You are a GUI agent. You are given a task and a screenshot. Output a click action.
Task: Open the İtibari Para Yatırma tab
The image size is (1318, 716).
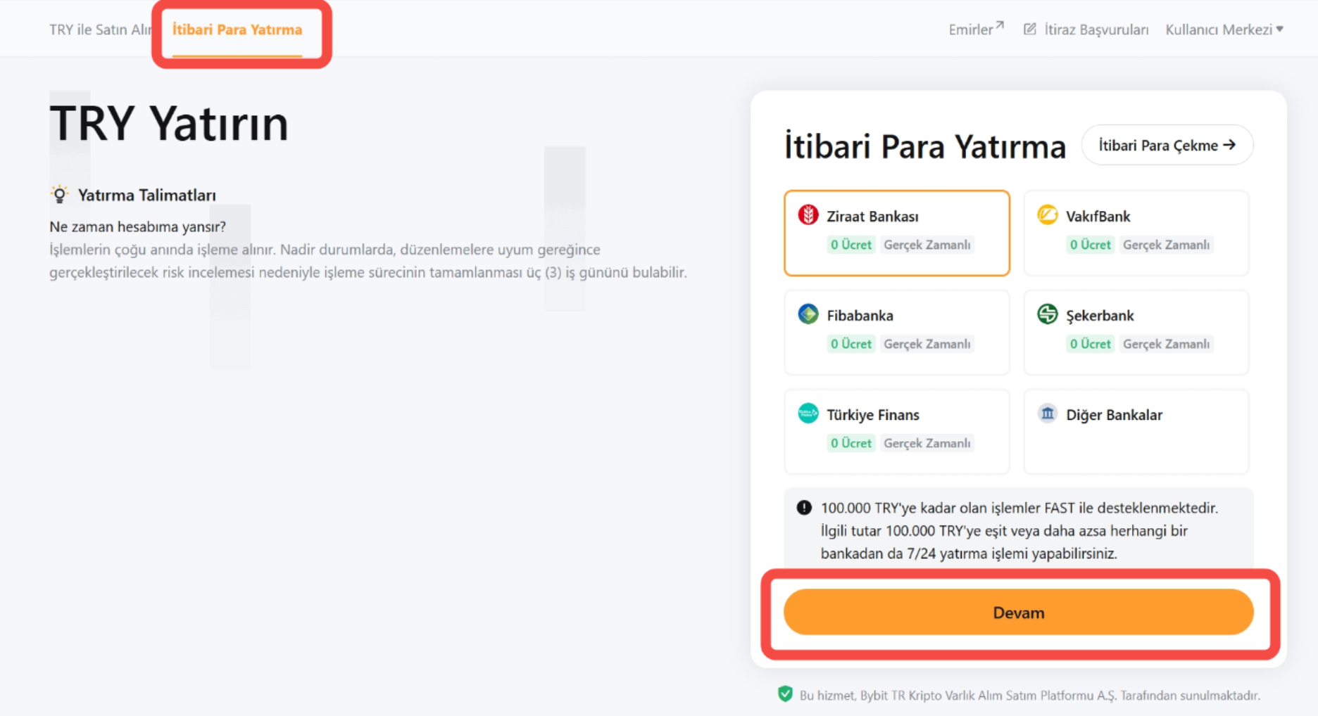pyautogui.click(x=237, y=30)
